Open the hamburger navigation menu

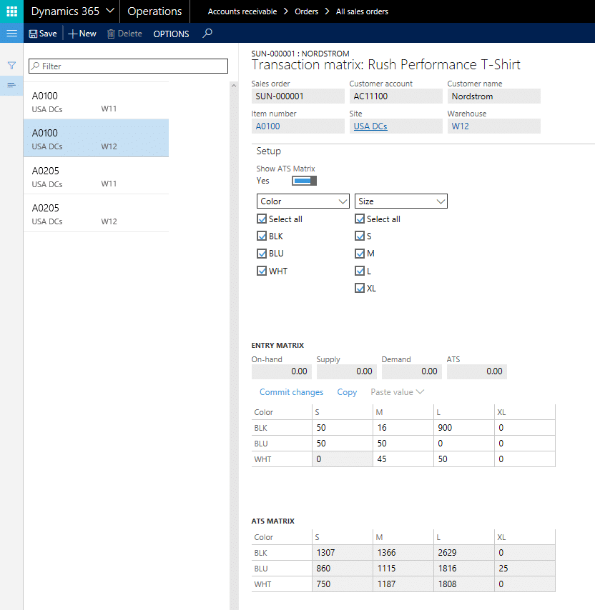pyautogui.click(x=11, y=33)
